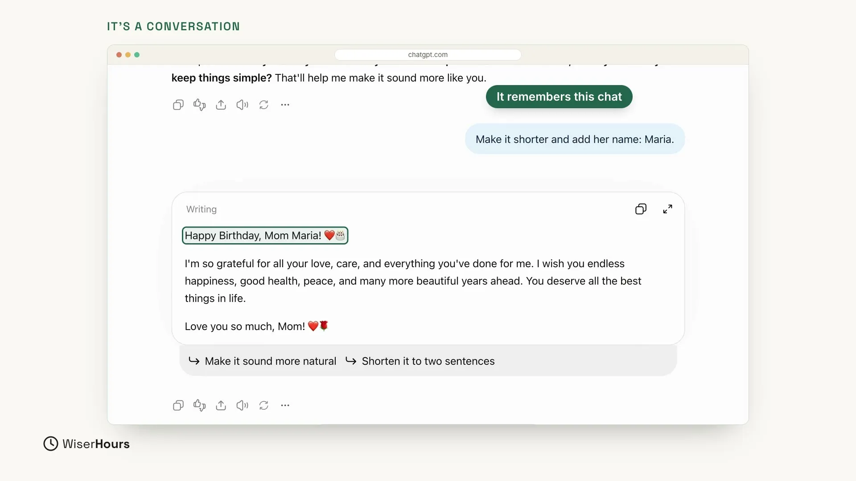
Task: Share the lower response via bottom share icon
Action: (221, 405)
